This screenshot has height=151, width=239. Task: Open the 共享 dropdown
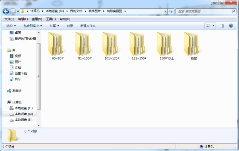(54, 26)
